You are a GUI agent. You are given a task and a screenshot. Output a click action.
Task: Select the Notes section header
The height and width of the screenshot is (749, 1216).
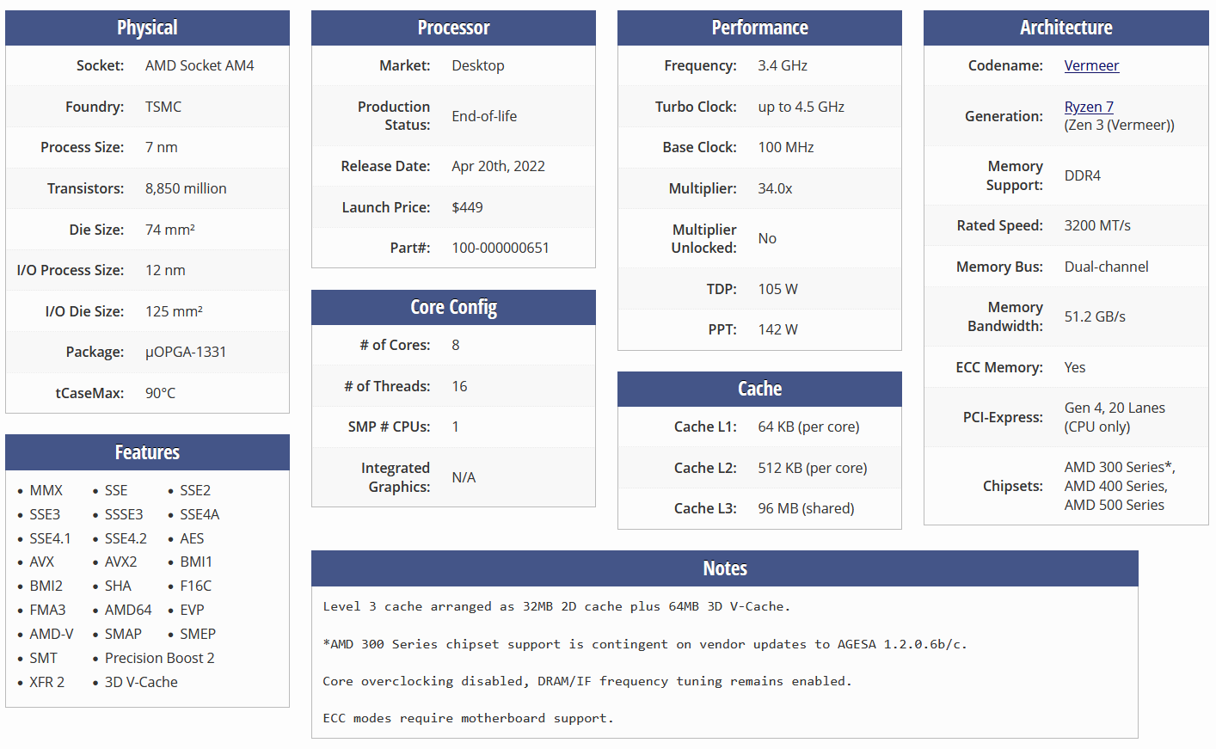(725, 568)
